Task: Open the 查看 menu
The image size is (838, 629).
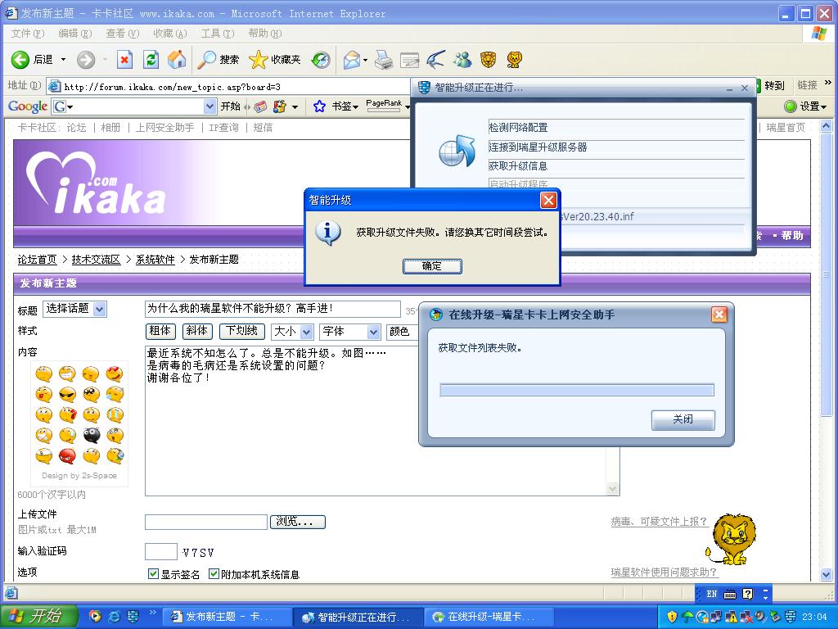Action: [x=123, y=33]
